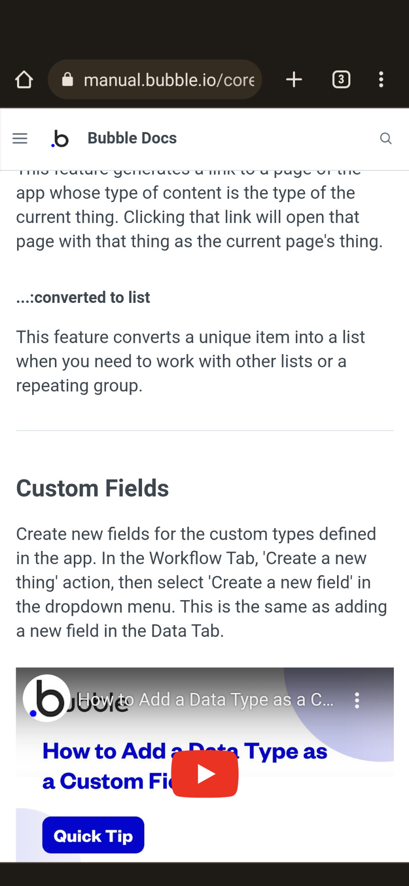Screen dimensions: 409x886
Task: Tap the lock icon in the address bar
Action: (68, 80)
